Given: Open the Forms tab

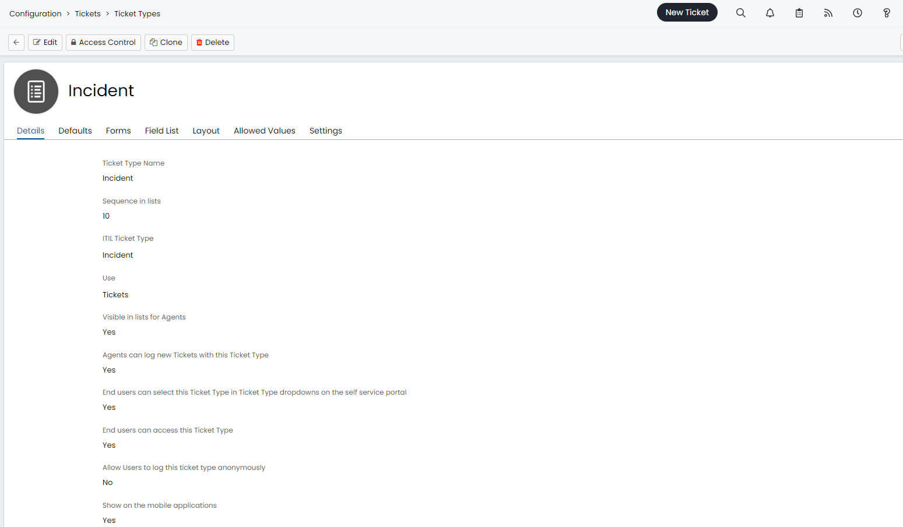Looking at the screenshot, I should pyautogui.click(x=118, y=131).
